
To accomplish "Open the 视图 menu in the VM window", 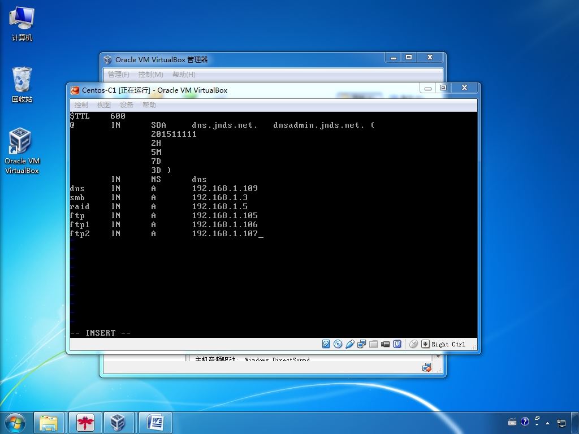I will coord(104,105).
